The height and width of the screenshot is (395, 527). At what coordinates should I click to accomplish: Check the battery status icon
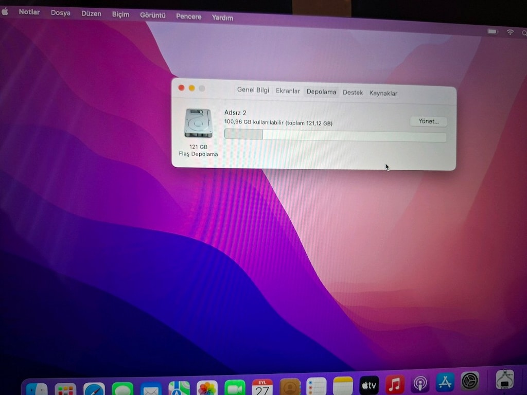coord(493,31)
